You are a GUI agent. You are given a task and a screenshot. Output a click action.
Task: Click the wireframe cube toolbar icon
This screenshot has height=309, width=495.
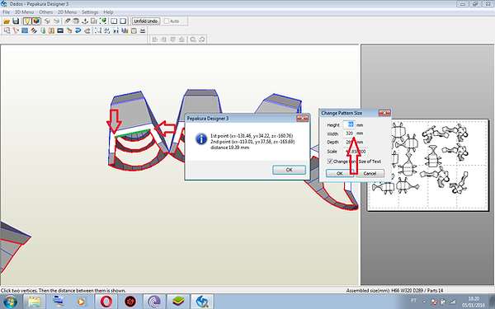point(47,21)
